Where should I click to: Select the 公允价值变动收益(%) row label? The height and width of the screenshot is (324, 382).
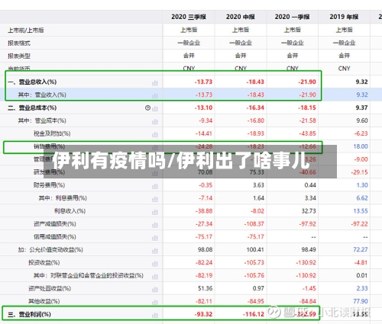[x=56, y=250]
